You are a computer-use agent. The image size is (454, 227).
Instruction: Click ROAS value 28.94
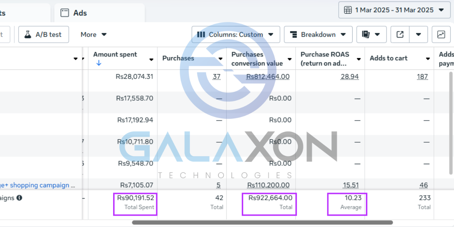coord(350,76)
